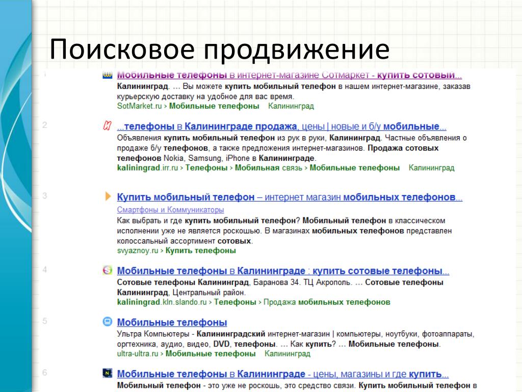Click the Мобильная связь breadcrumb
The image size is (522, 392).
click(269, 167)
